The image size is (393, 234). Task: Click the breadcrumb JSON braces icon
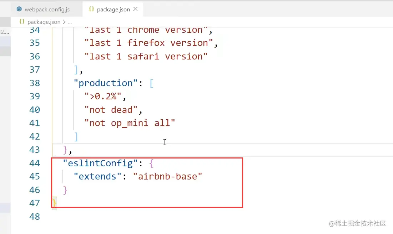22,22
